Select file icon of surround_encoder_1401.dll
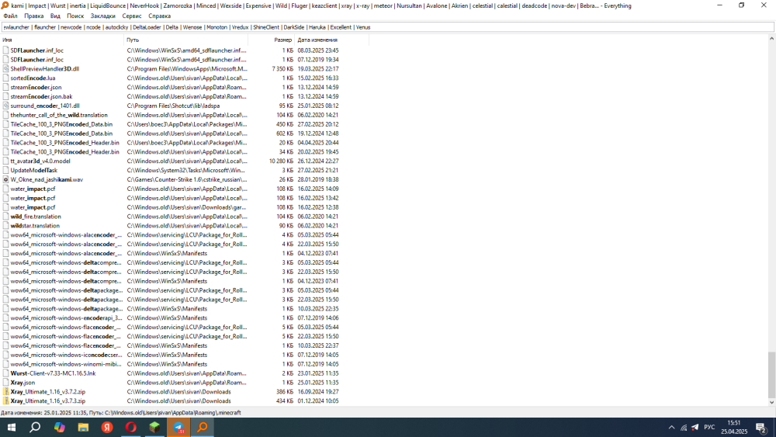Viewport: 776px width, 437px height. click(6, 106)
